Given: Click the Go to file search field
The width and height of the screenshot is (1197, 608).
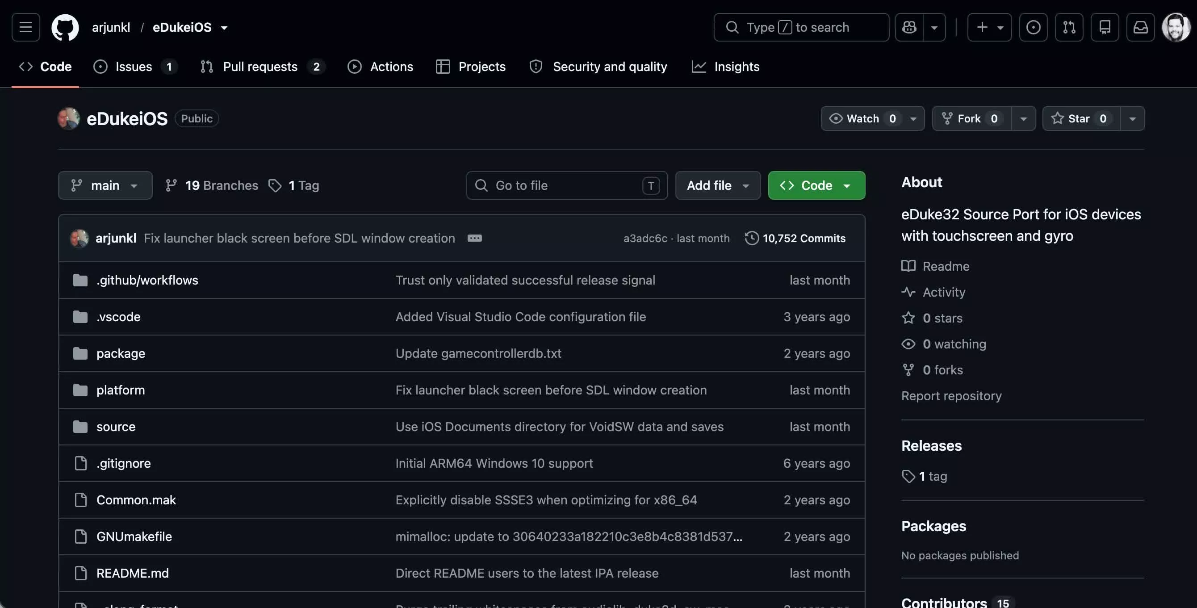Looking at the screenshot, I should pos(567,185).
